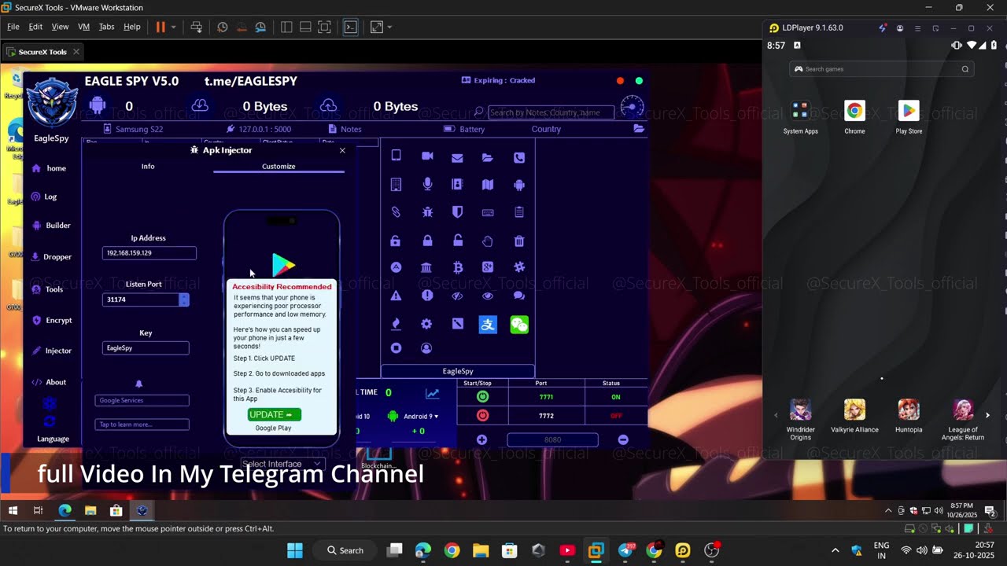Click the envelope icon in the grid
Image resolution: width=1007 pixels, height=566 pixels.
457,157
